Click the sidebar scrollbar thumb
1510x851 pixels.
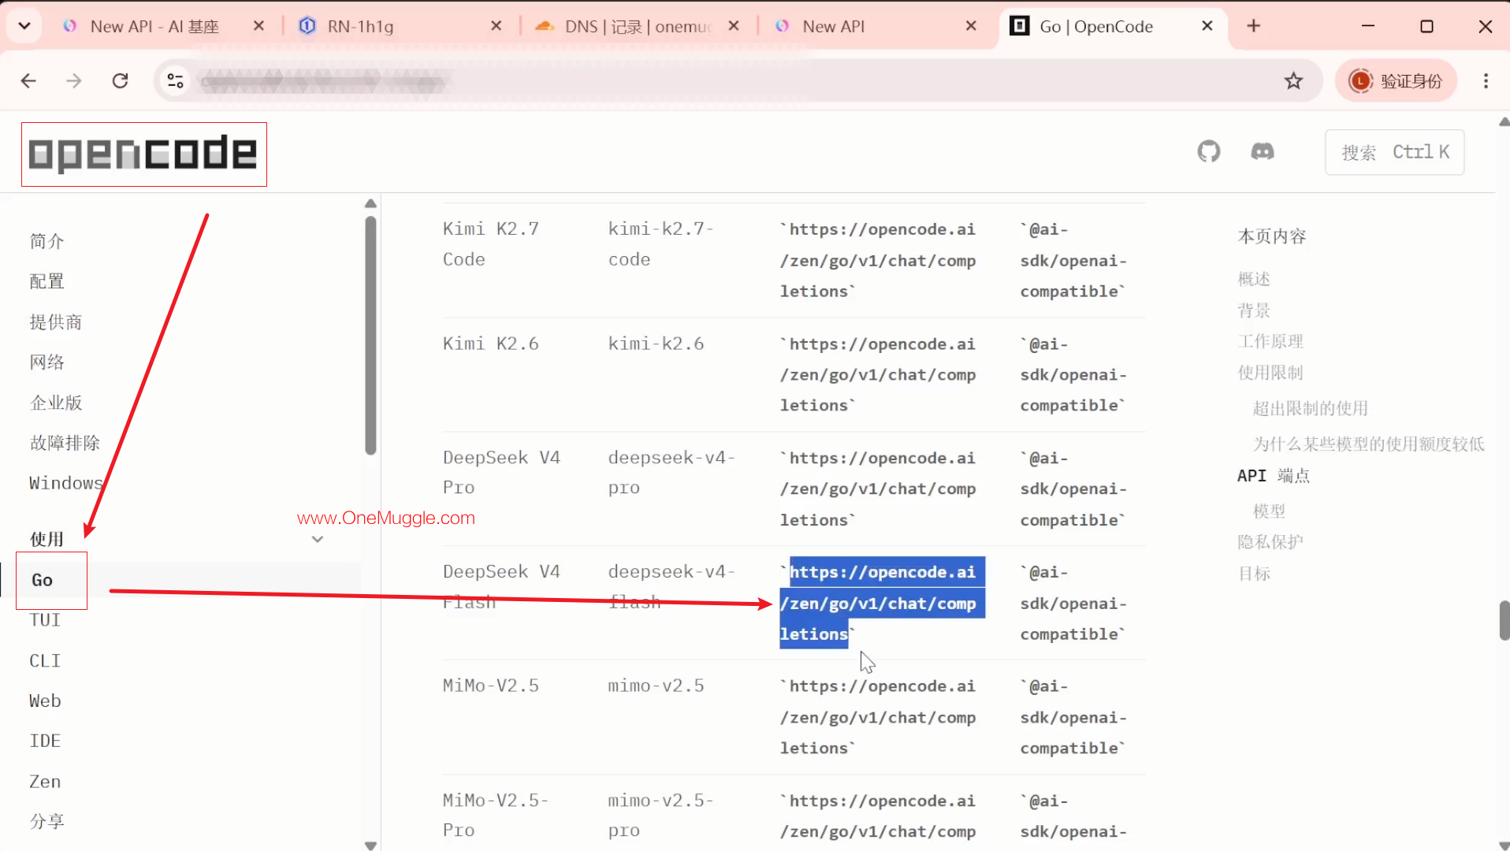tap(370, 335)
